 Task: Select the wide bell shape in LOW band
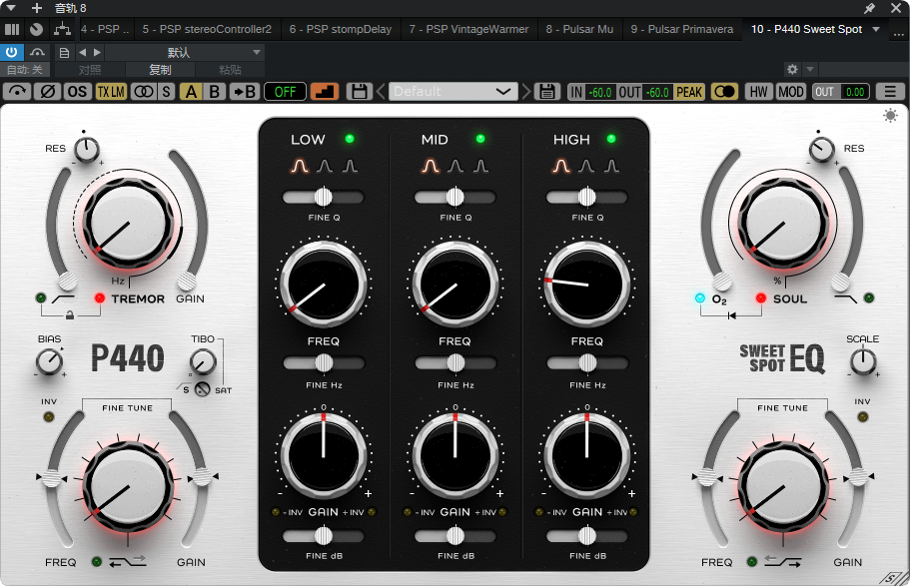point(300,166)
